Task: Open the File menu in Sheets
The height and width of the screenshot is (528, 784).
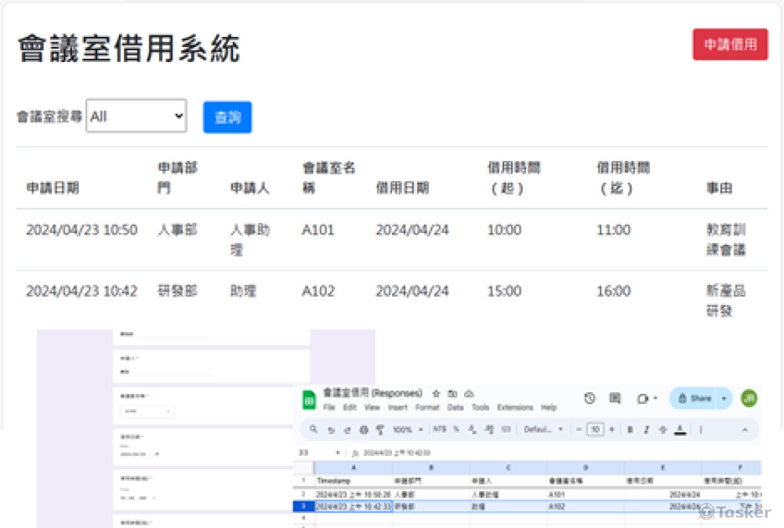Action: pos(329,407)
